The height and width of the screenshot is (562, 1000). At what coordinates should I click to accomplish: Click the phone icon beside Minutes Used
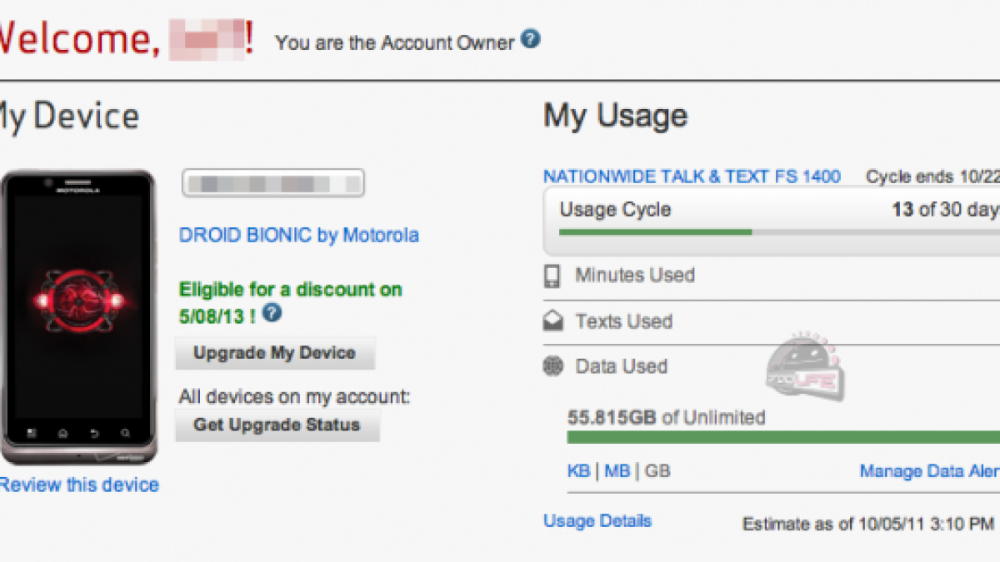pos(552,276)
